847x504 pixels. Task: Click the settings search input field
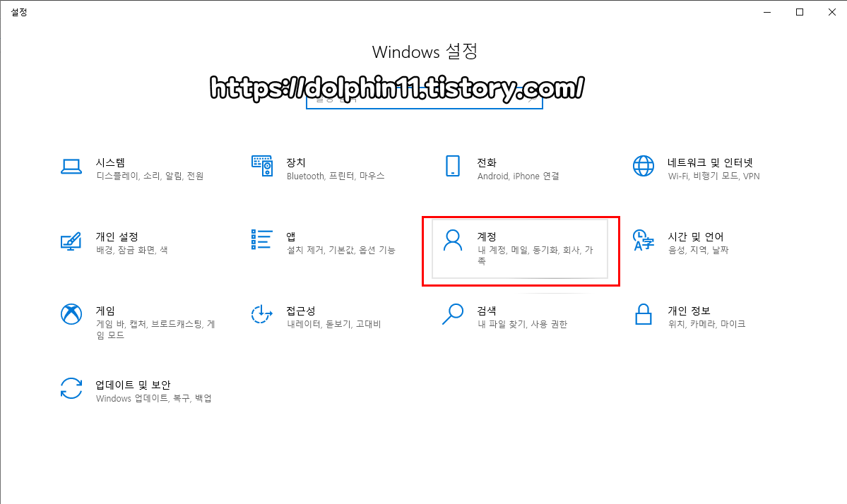(424, 100)
